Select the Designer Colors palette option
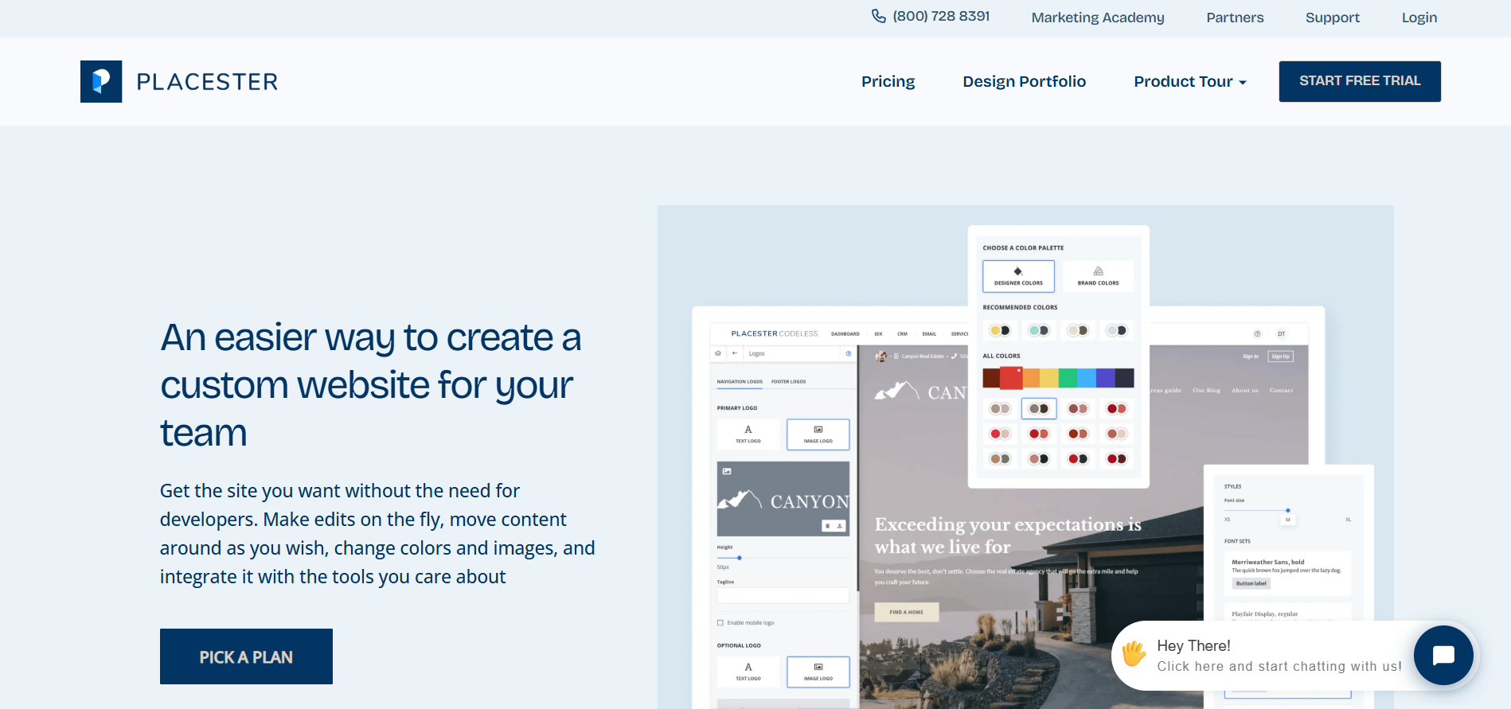The height and width of the screenshot is (709, 1511). pos(1018,276)
